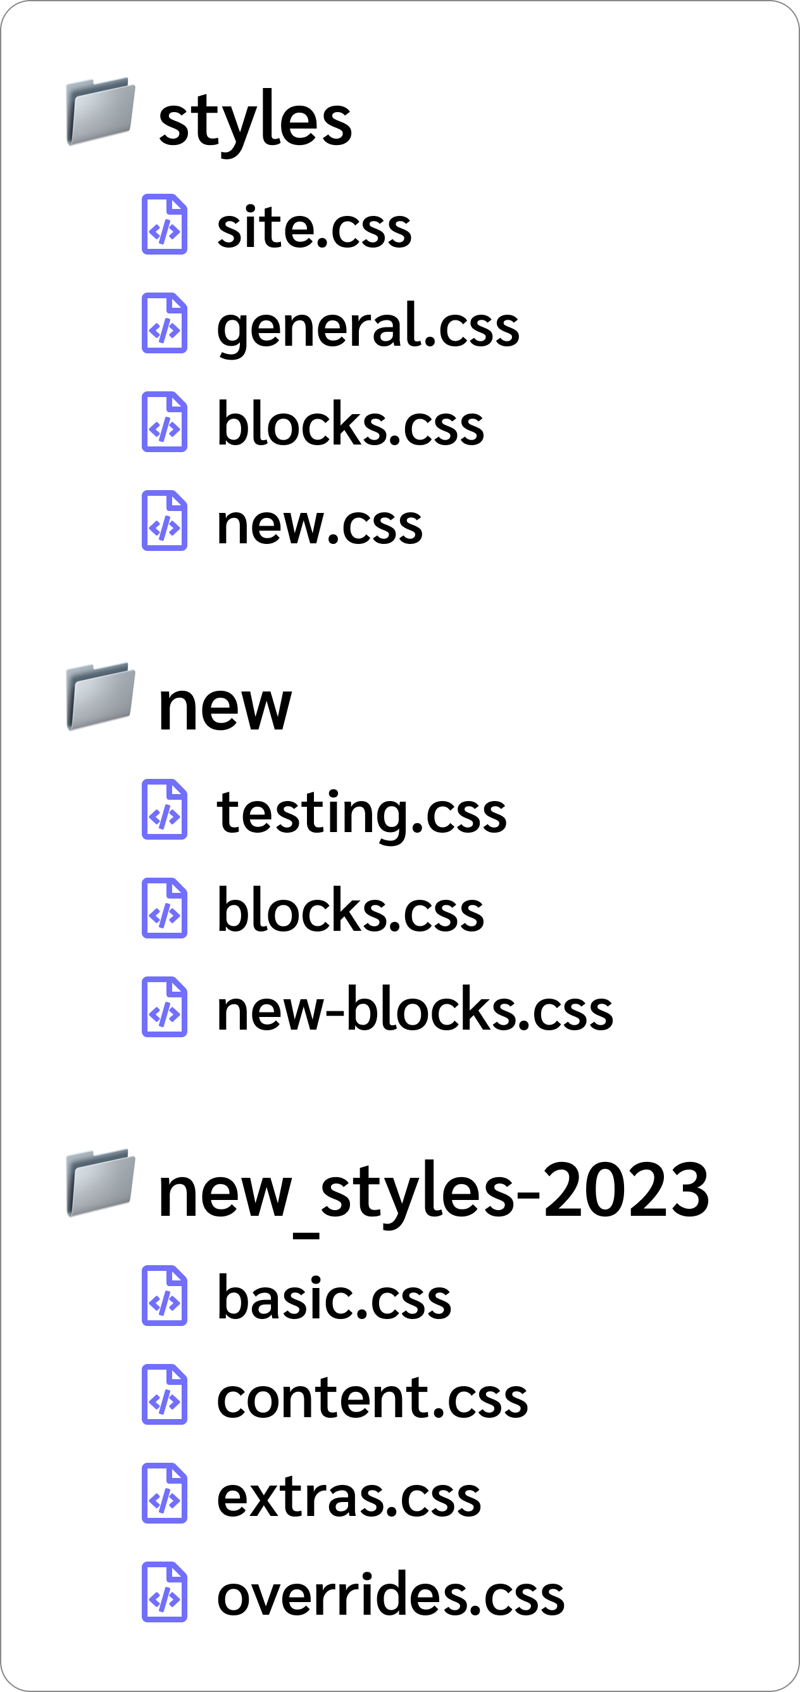The width and height of the screenshot is (800, 1692).
Task: Click the new-blocks.css file icon
Action: (x=165, y=1007)
